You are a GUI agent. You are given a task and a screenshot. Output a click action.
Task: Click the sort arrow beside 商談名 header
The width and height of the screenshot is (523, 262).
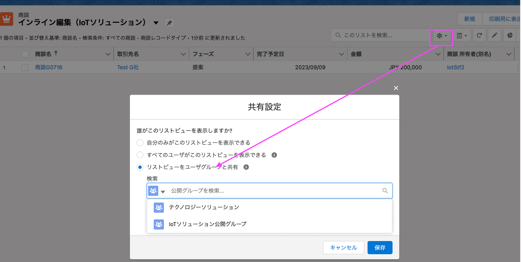(55, 54)
